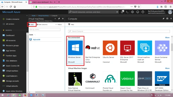Go to Dashboard in sidebar

click(x=9, y=35)
